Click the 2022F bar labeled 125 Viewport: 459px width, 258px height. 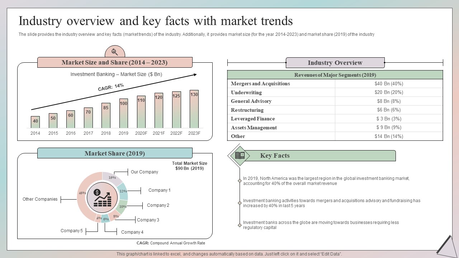pos(176,110)
